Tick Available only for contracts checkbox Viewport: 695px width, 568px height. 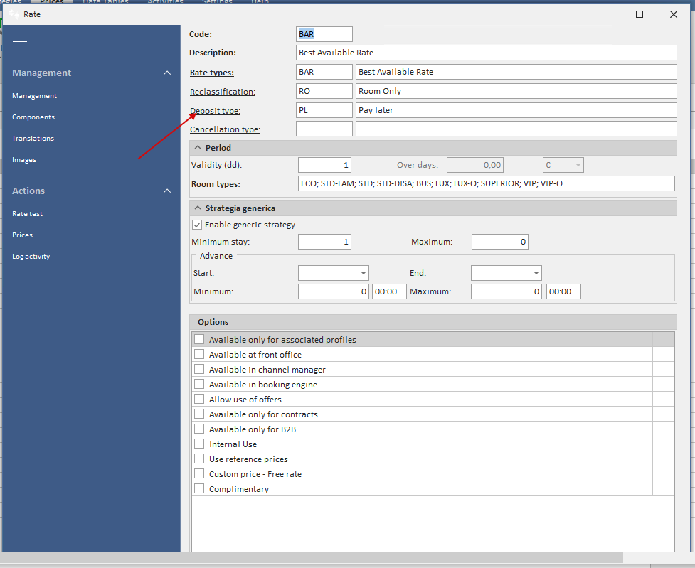pyautogui.click(x=199, y=414)
